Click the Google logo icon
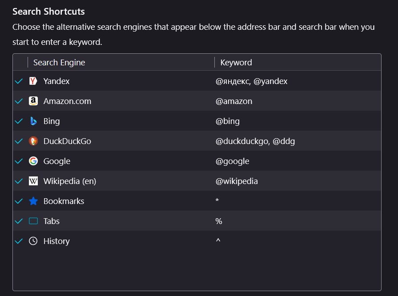398x296 pixels. pos(33,161)
